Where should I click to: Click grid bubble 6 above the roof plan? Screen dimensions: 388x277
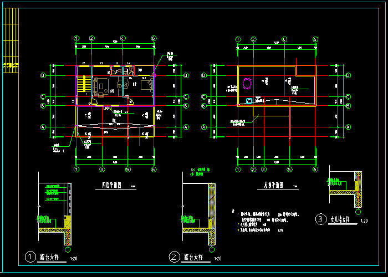315,39
